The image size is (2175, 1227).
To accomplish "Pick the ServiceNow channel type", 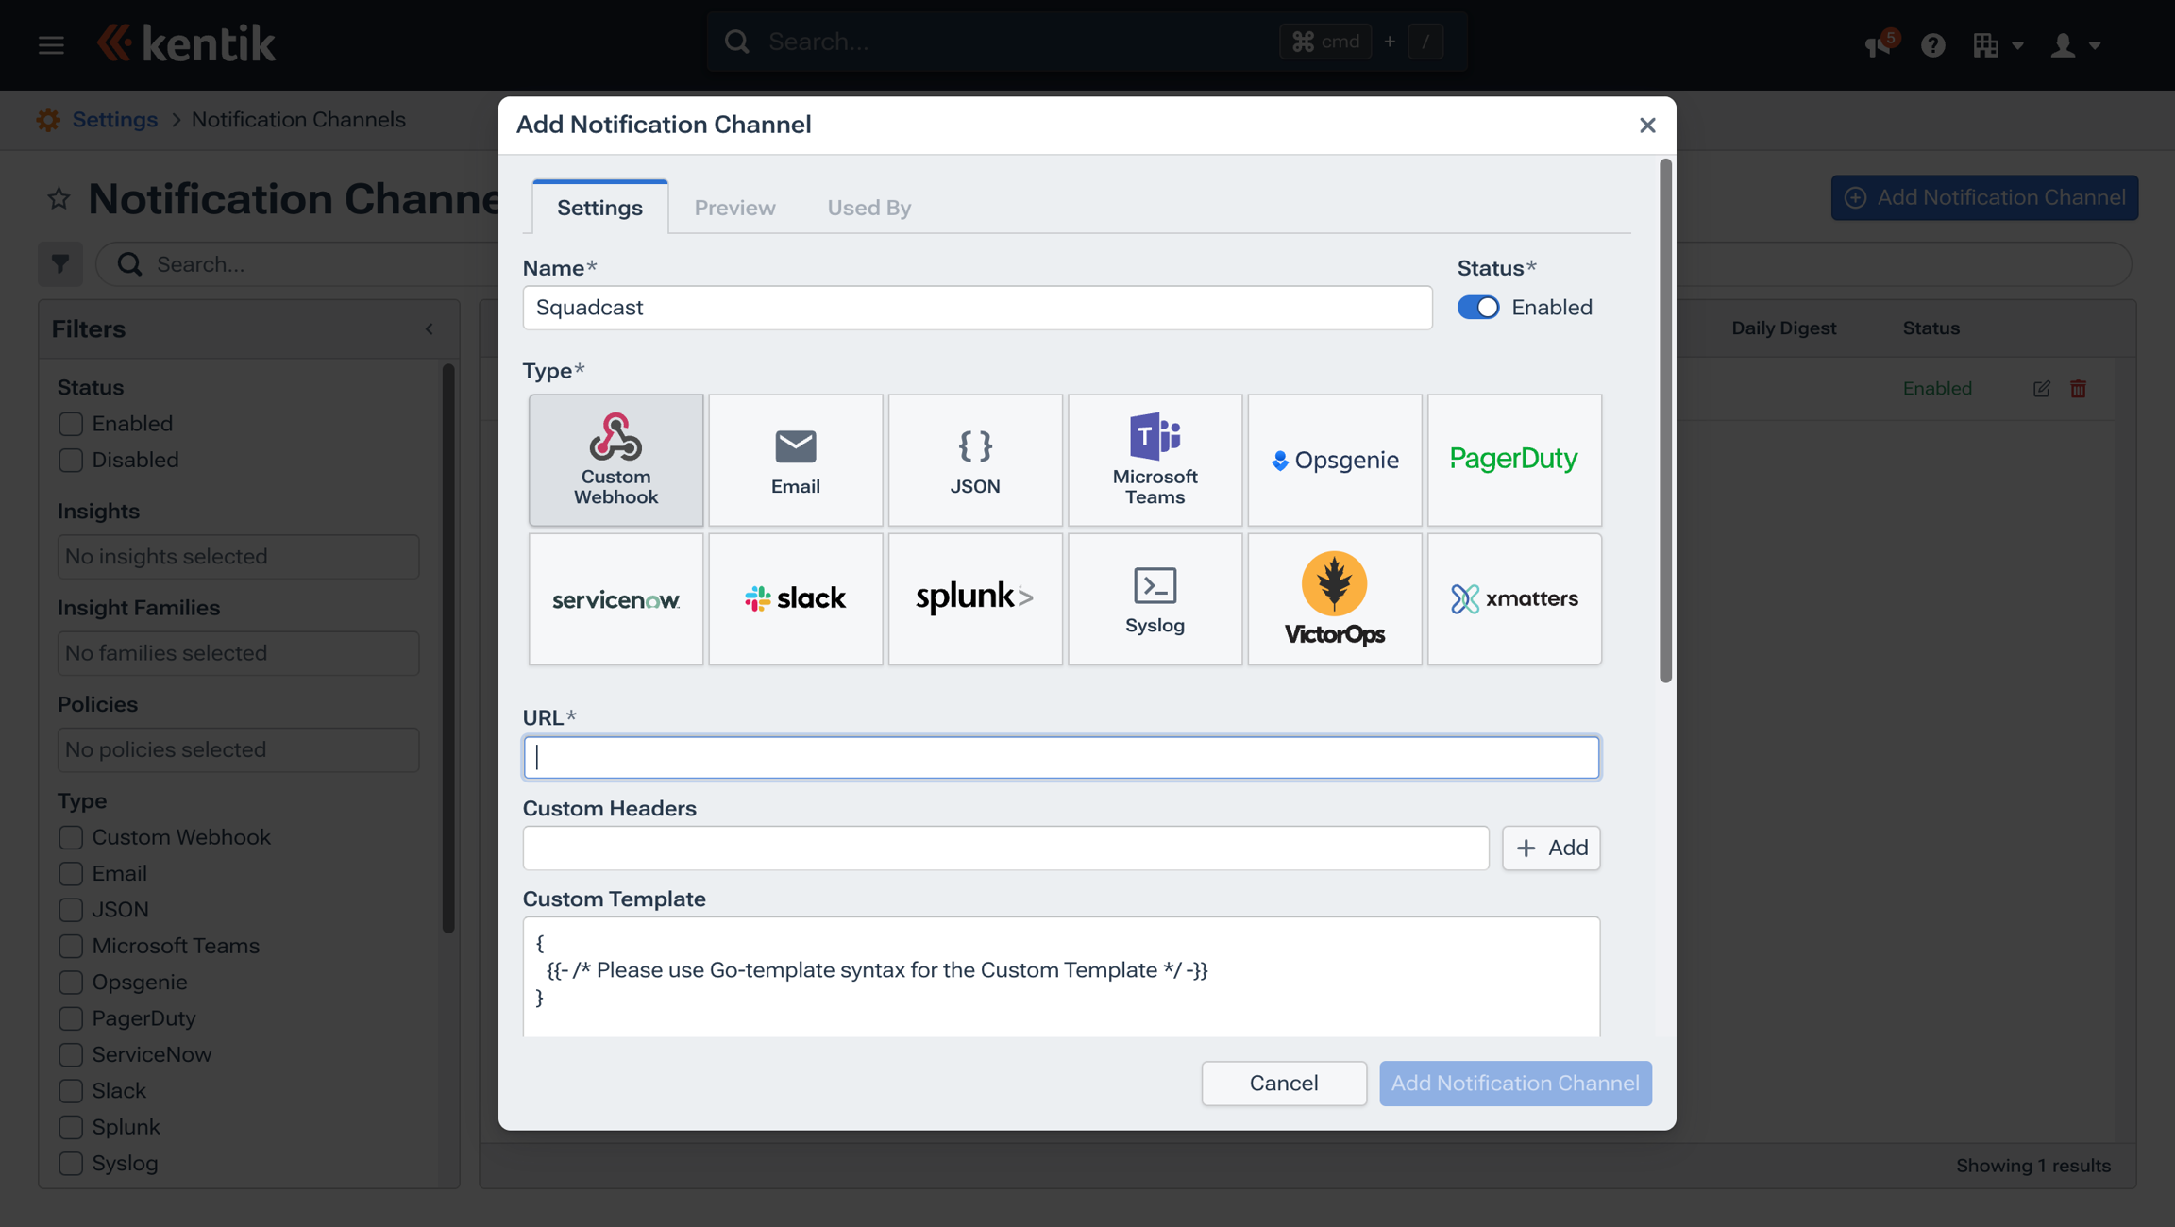I will pyautogui.click(x=615, y=599).
